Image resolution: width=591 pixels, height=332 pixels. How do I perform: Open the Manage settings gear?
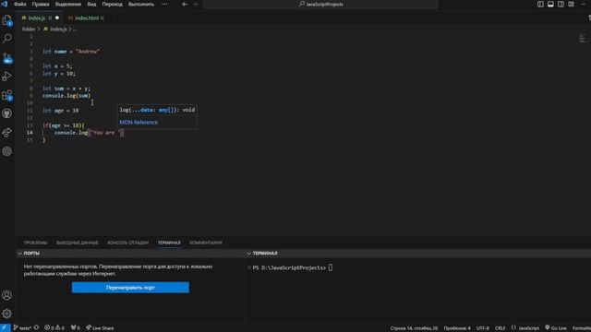(7, 314)
